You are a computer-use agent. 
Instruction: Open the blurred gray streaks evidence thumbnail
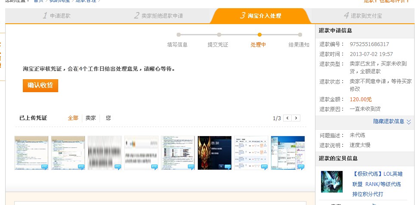tap(105, 152)
